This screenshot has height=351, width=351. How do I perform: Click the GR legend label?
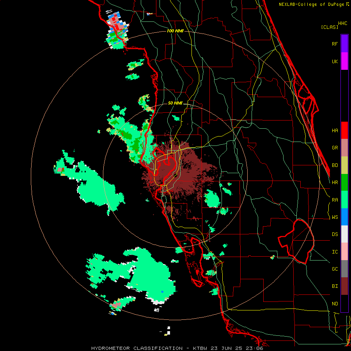(335, 148)
